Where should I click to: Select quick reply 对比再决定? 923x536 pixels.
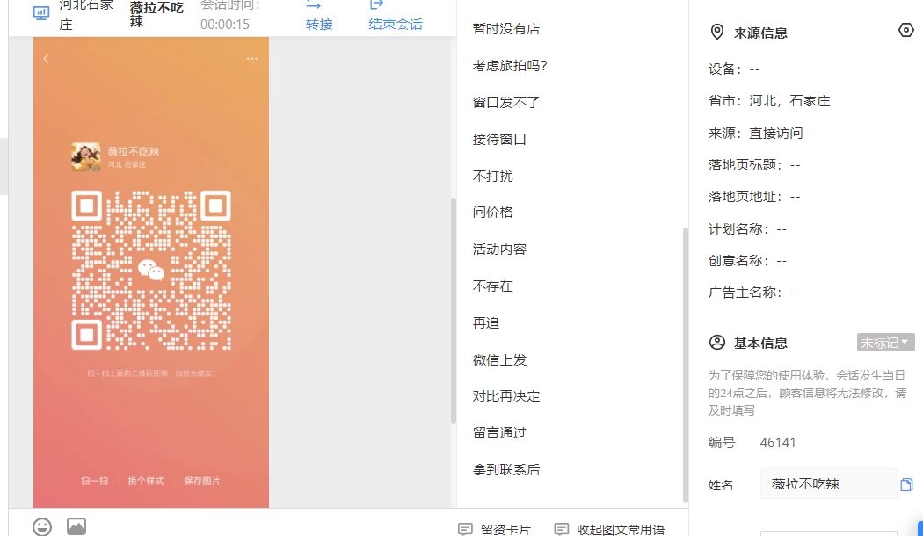(x=506, y=396)
